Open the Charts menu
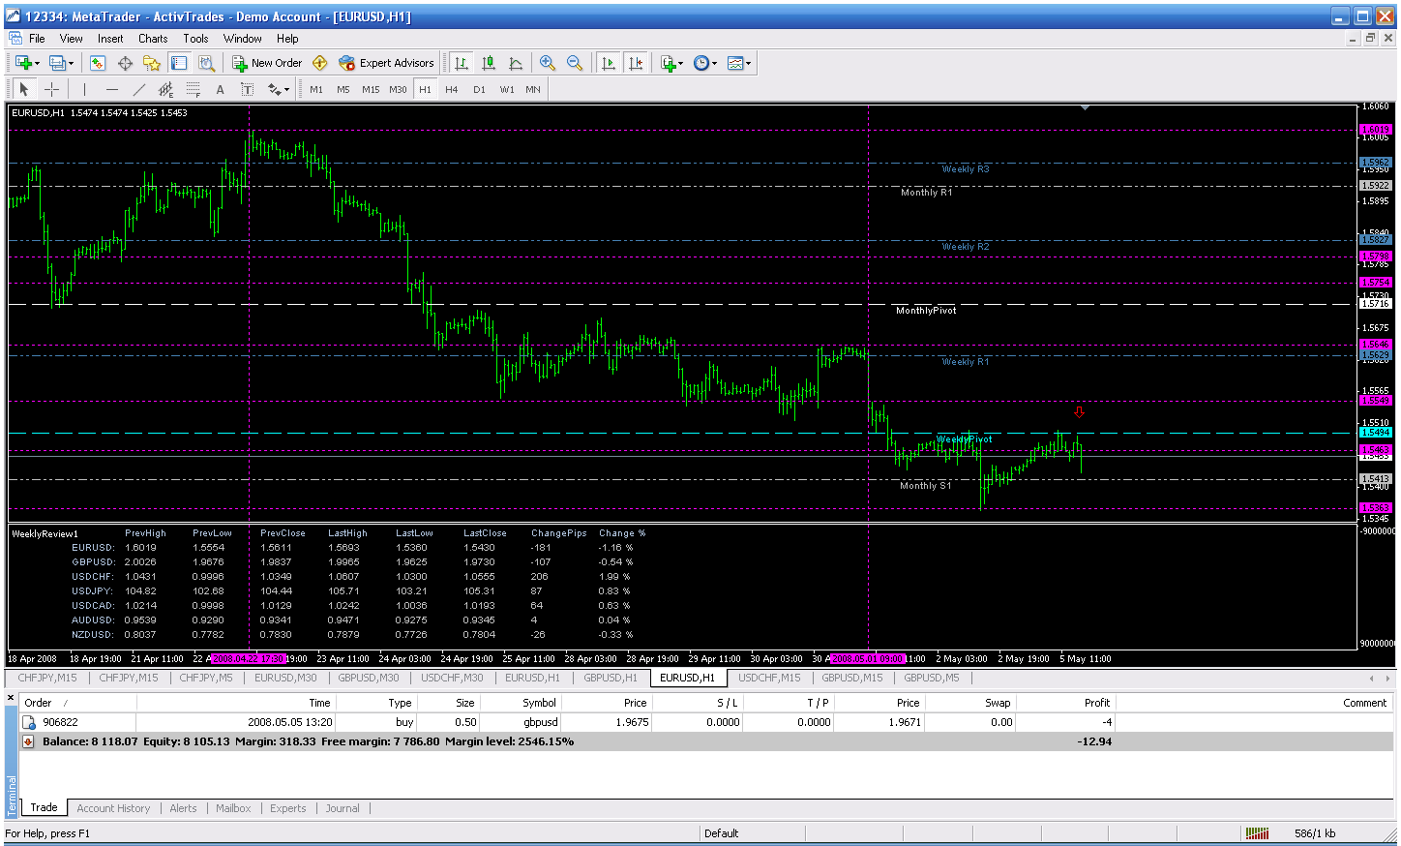Viewport: 1401px width, 846px height. pos(153,39)
